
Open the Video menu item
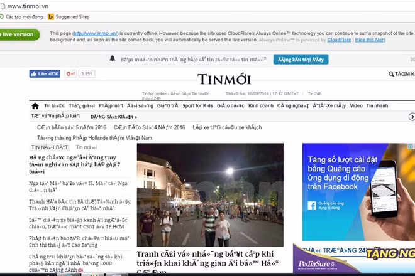[357, 106]
